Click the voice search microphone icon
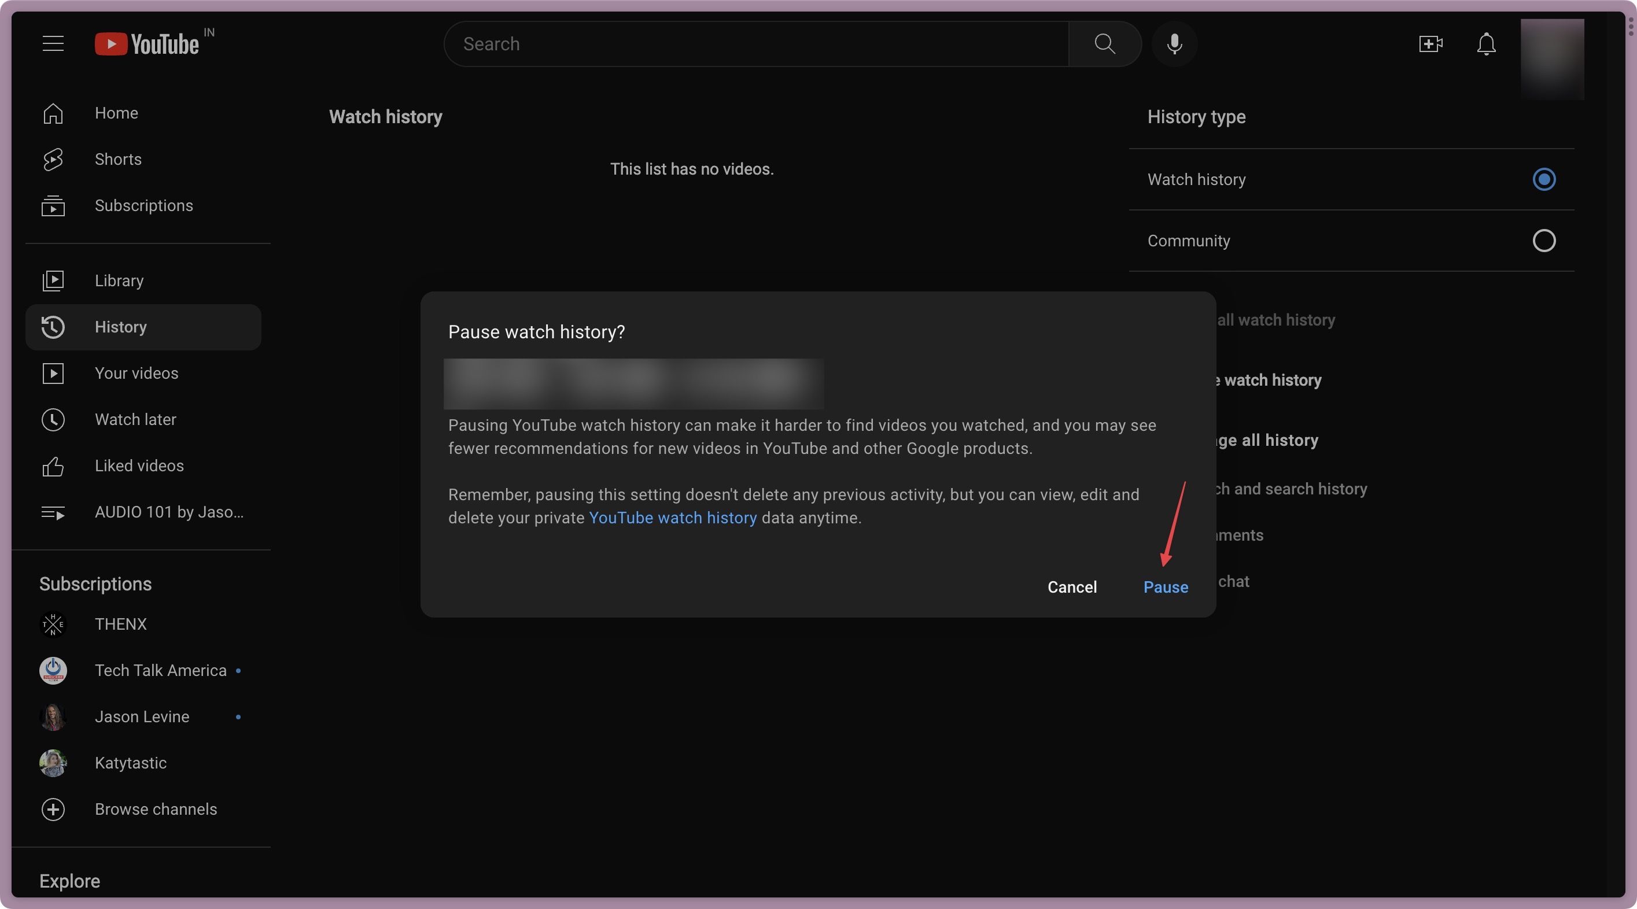 1175,44
